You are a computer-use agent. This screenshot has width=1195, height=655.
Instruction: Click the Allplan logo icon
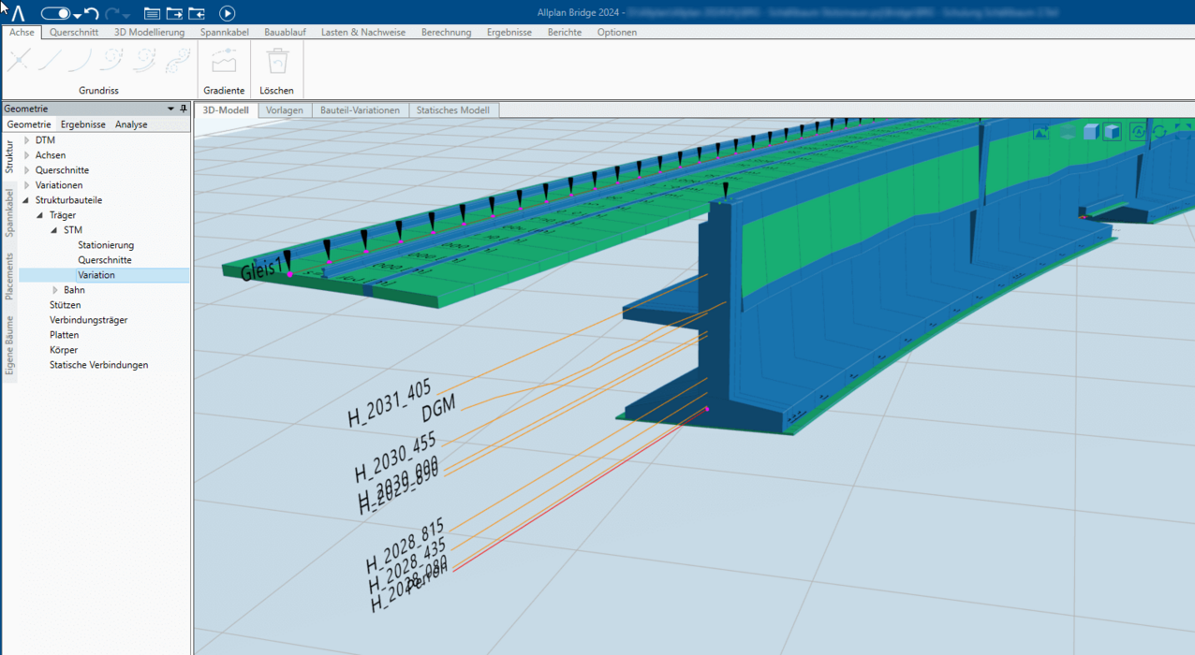18,13
